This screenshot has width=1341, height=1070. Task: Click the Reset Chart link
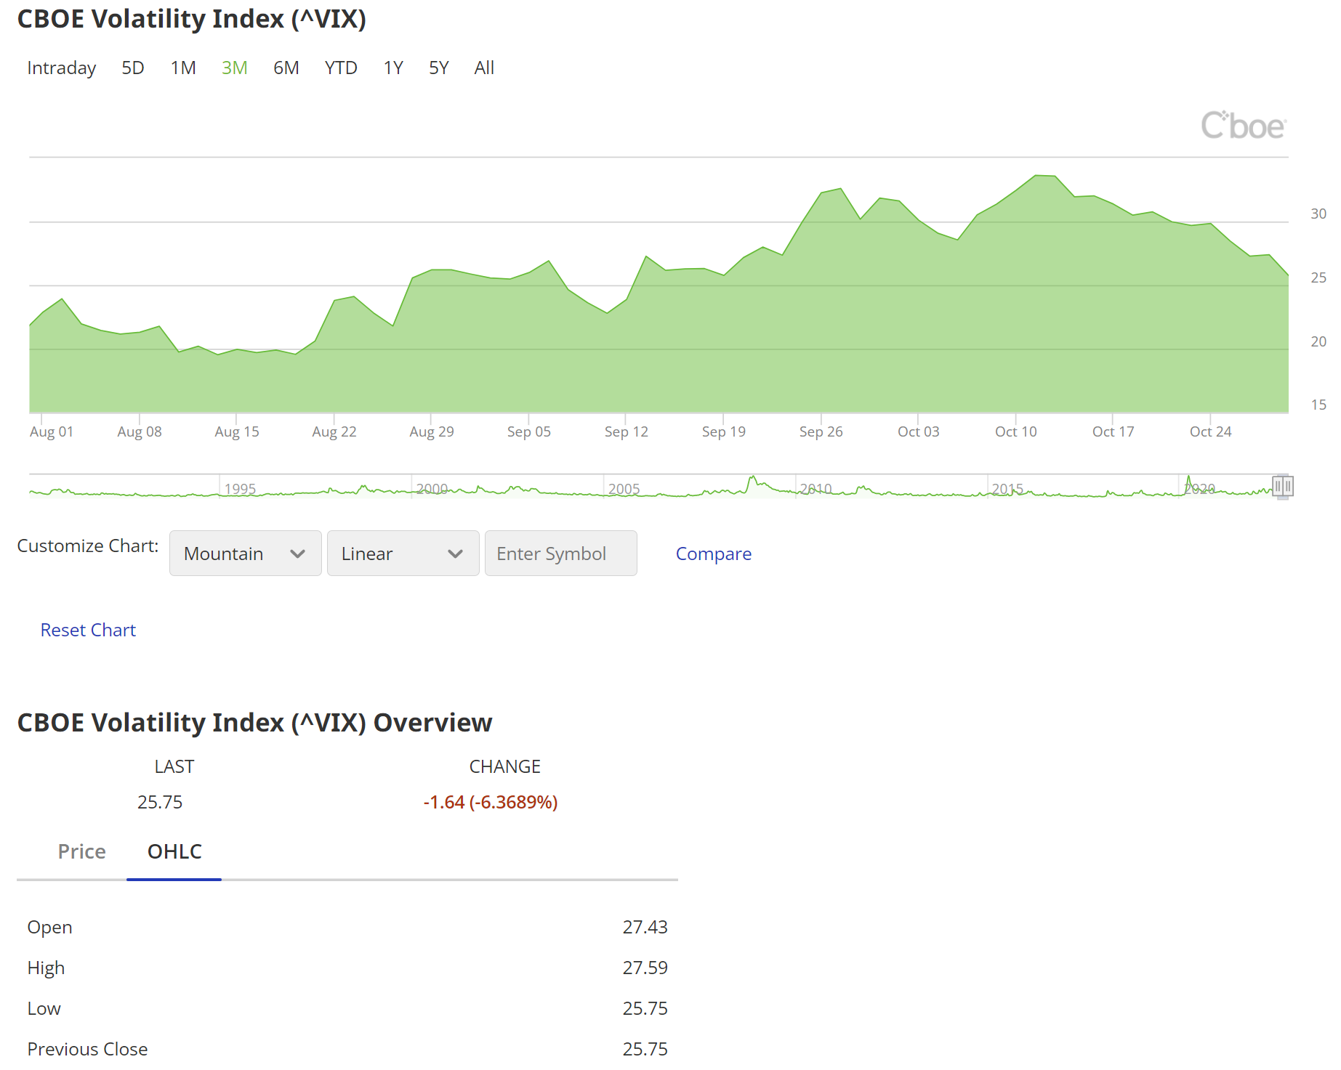click(88, 630)
